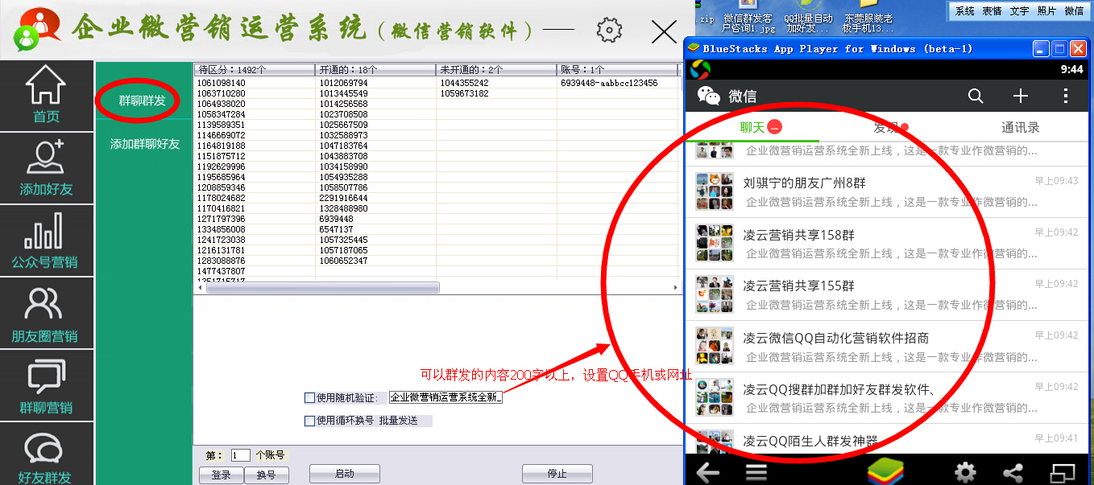1094x485 pixels.
Task: Tap the colorful status bar icon in BlueStacks
Action: pyautogui.click(x=700, y=69)
